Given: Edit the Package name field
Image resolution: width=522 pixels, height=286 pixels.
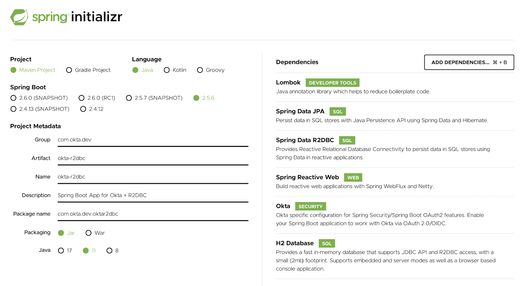Looking at the screenshot, I should [153, 214].
